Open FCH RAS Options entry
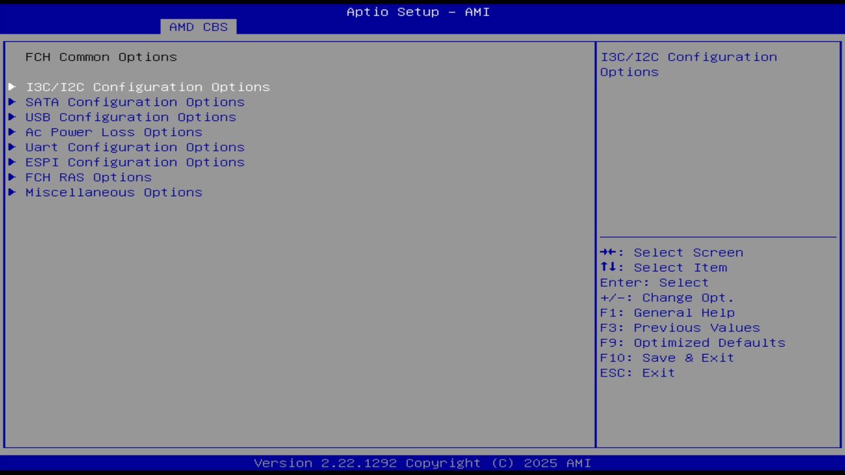This screenshot has height=475, width=845. 88,177
